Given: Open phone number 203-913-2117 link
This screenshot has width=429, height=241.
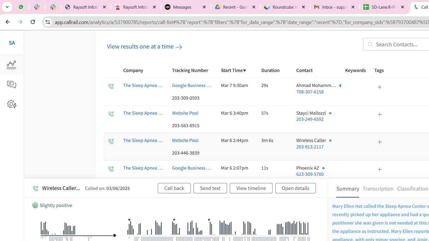Looking at the screenshot, I should [310, 147].
